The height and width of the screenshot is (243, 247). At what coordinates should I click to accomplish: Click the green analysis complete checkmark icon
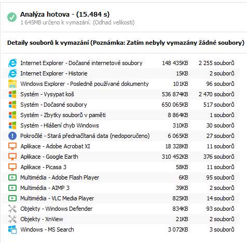[12, 17]
